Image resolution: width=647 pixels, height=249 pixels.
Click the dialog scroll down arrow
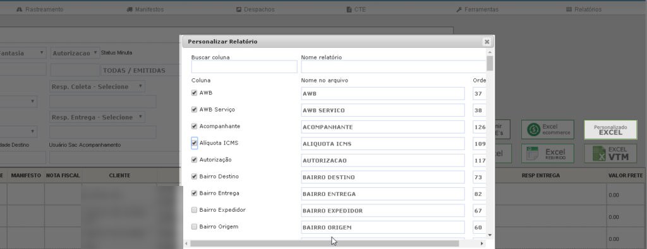point(490,235)
